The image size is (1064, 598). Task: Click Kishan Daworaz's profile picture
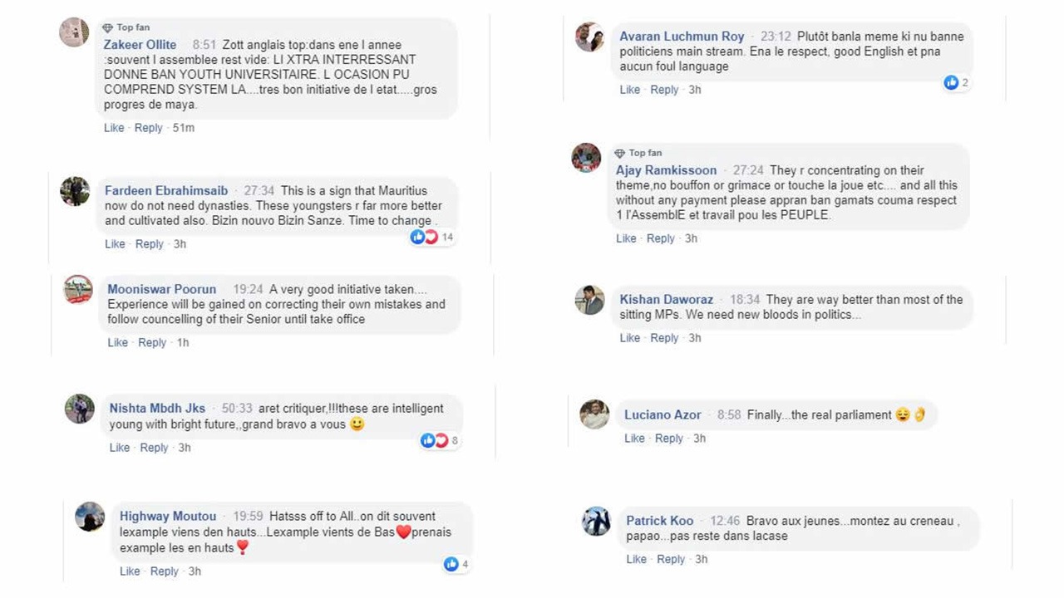click(589, 300)
